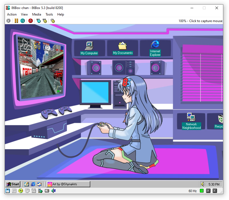Send Ctrl+Alt+Esc to the guest

click(45, 21)
